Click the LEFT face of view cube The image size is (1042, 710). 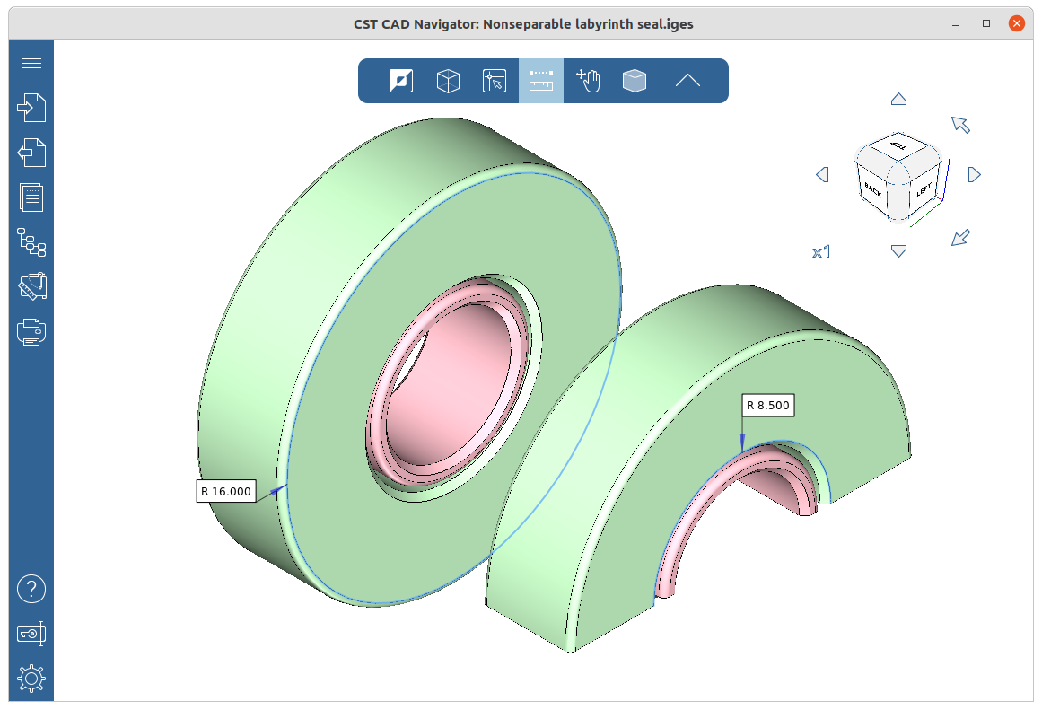924,191
